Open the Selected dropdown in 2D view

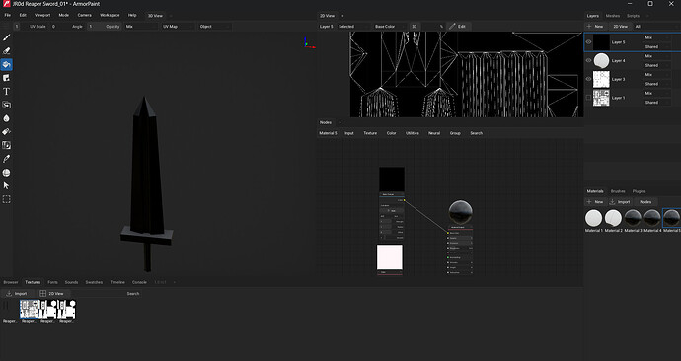point(353,27)
